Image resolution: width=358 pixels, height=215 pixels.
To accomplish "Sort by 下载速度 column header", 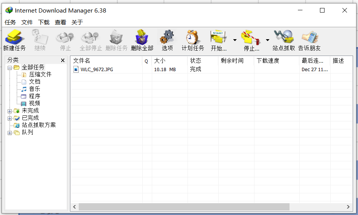I will (x=277, y=61).
